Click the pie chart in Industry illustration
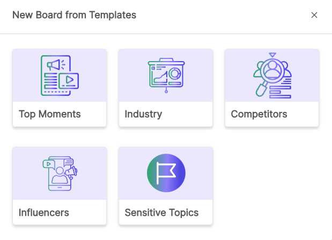This screenshot has width=332, height=240. click(x=175, y=73)
